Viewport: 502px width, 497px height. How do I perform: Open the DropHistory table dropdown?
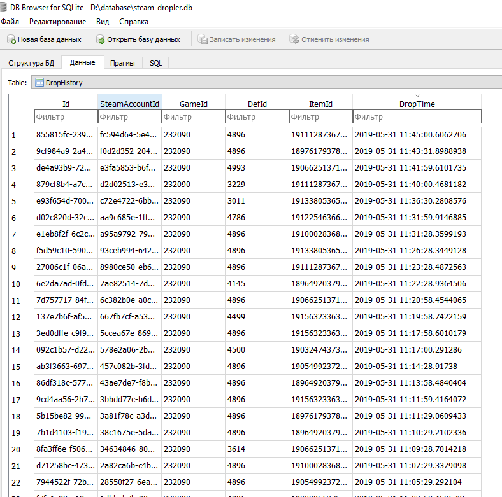click(x=266, y=83)
